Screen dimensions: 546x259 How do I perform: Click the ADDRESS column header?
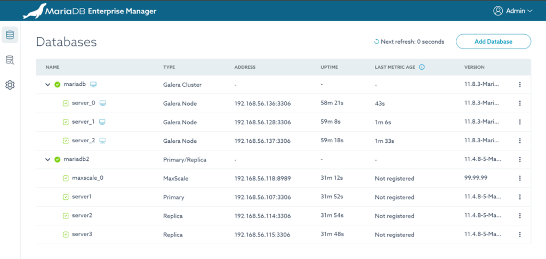pos(245,67)
